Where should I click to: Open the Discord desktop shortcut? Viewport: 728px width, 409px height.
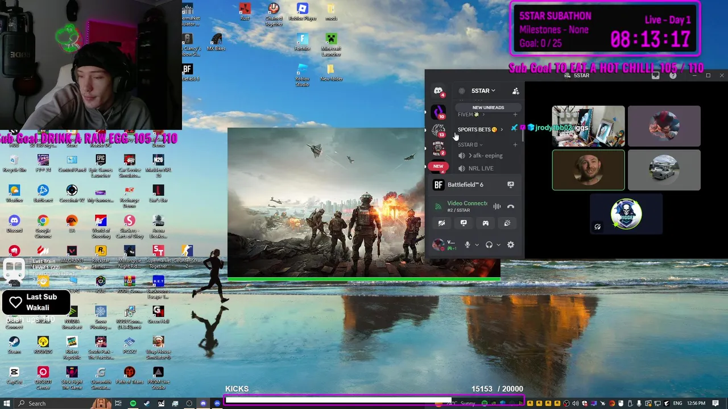tap(14, 223)
